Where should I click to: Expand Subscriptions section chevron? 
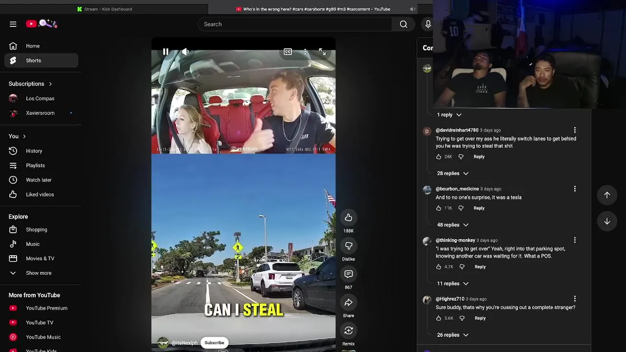[50, 84]
